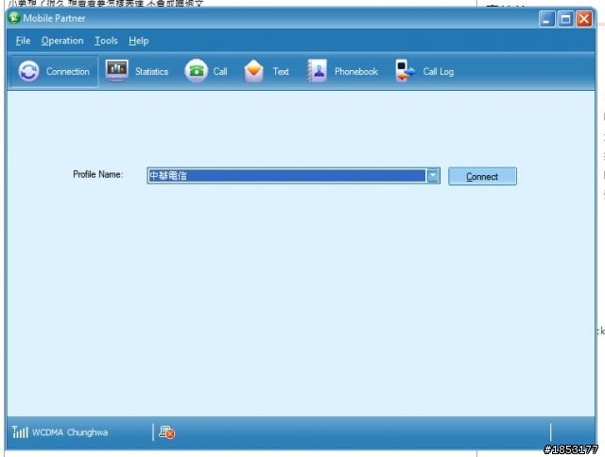
Task: Click the Phonebook label in toolbar
Action: point(356,72)
